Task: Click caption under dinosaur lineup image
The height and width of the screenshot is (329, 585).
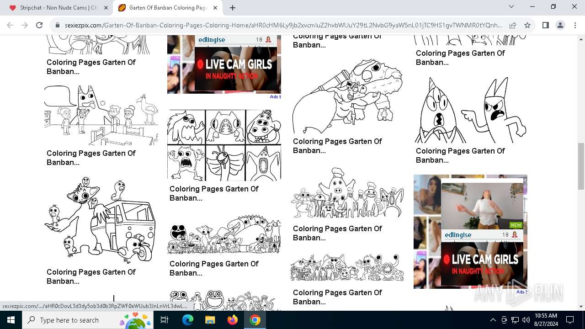Action: point(214,268)
